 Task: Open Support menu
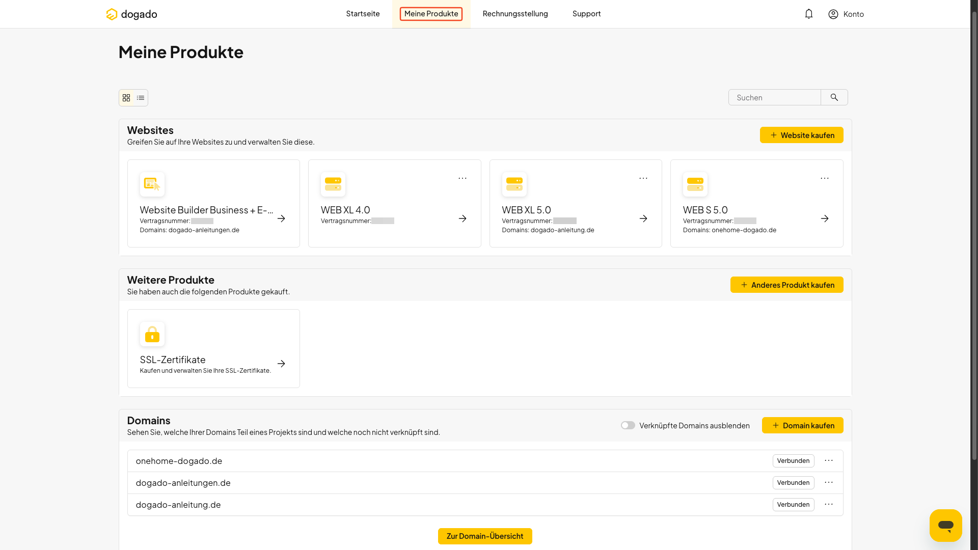coord(586,14)
